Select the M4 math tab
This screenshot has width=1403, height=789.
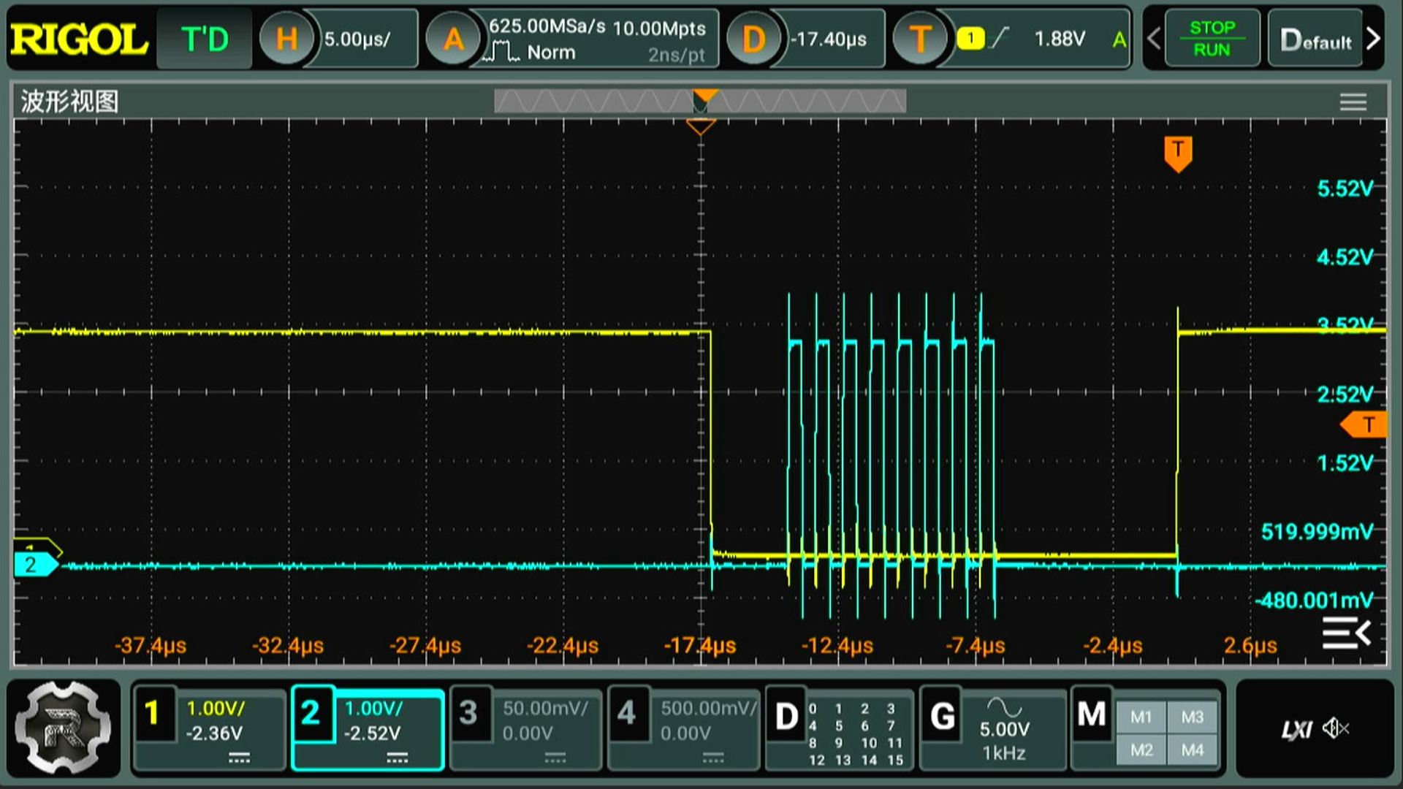pyautogui.click(x=1192, y=750)
